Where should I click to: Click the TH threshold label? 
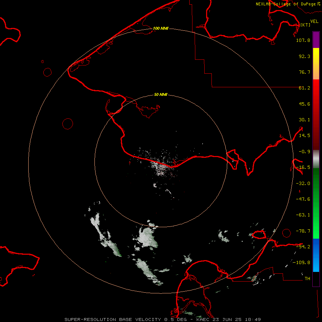point(307,279)
